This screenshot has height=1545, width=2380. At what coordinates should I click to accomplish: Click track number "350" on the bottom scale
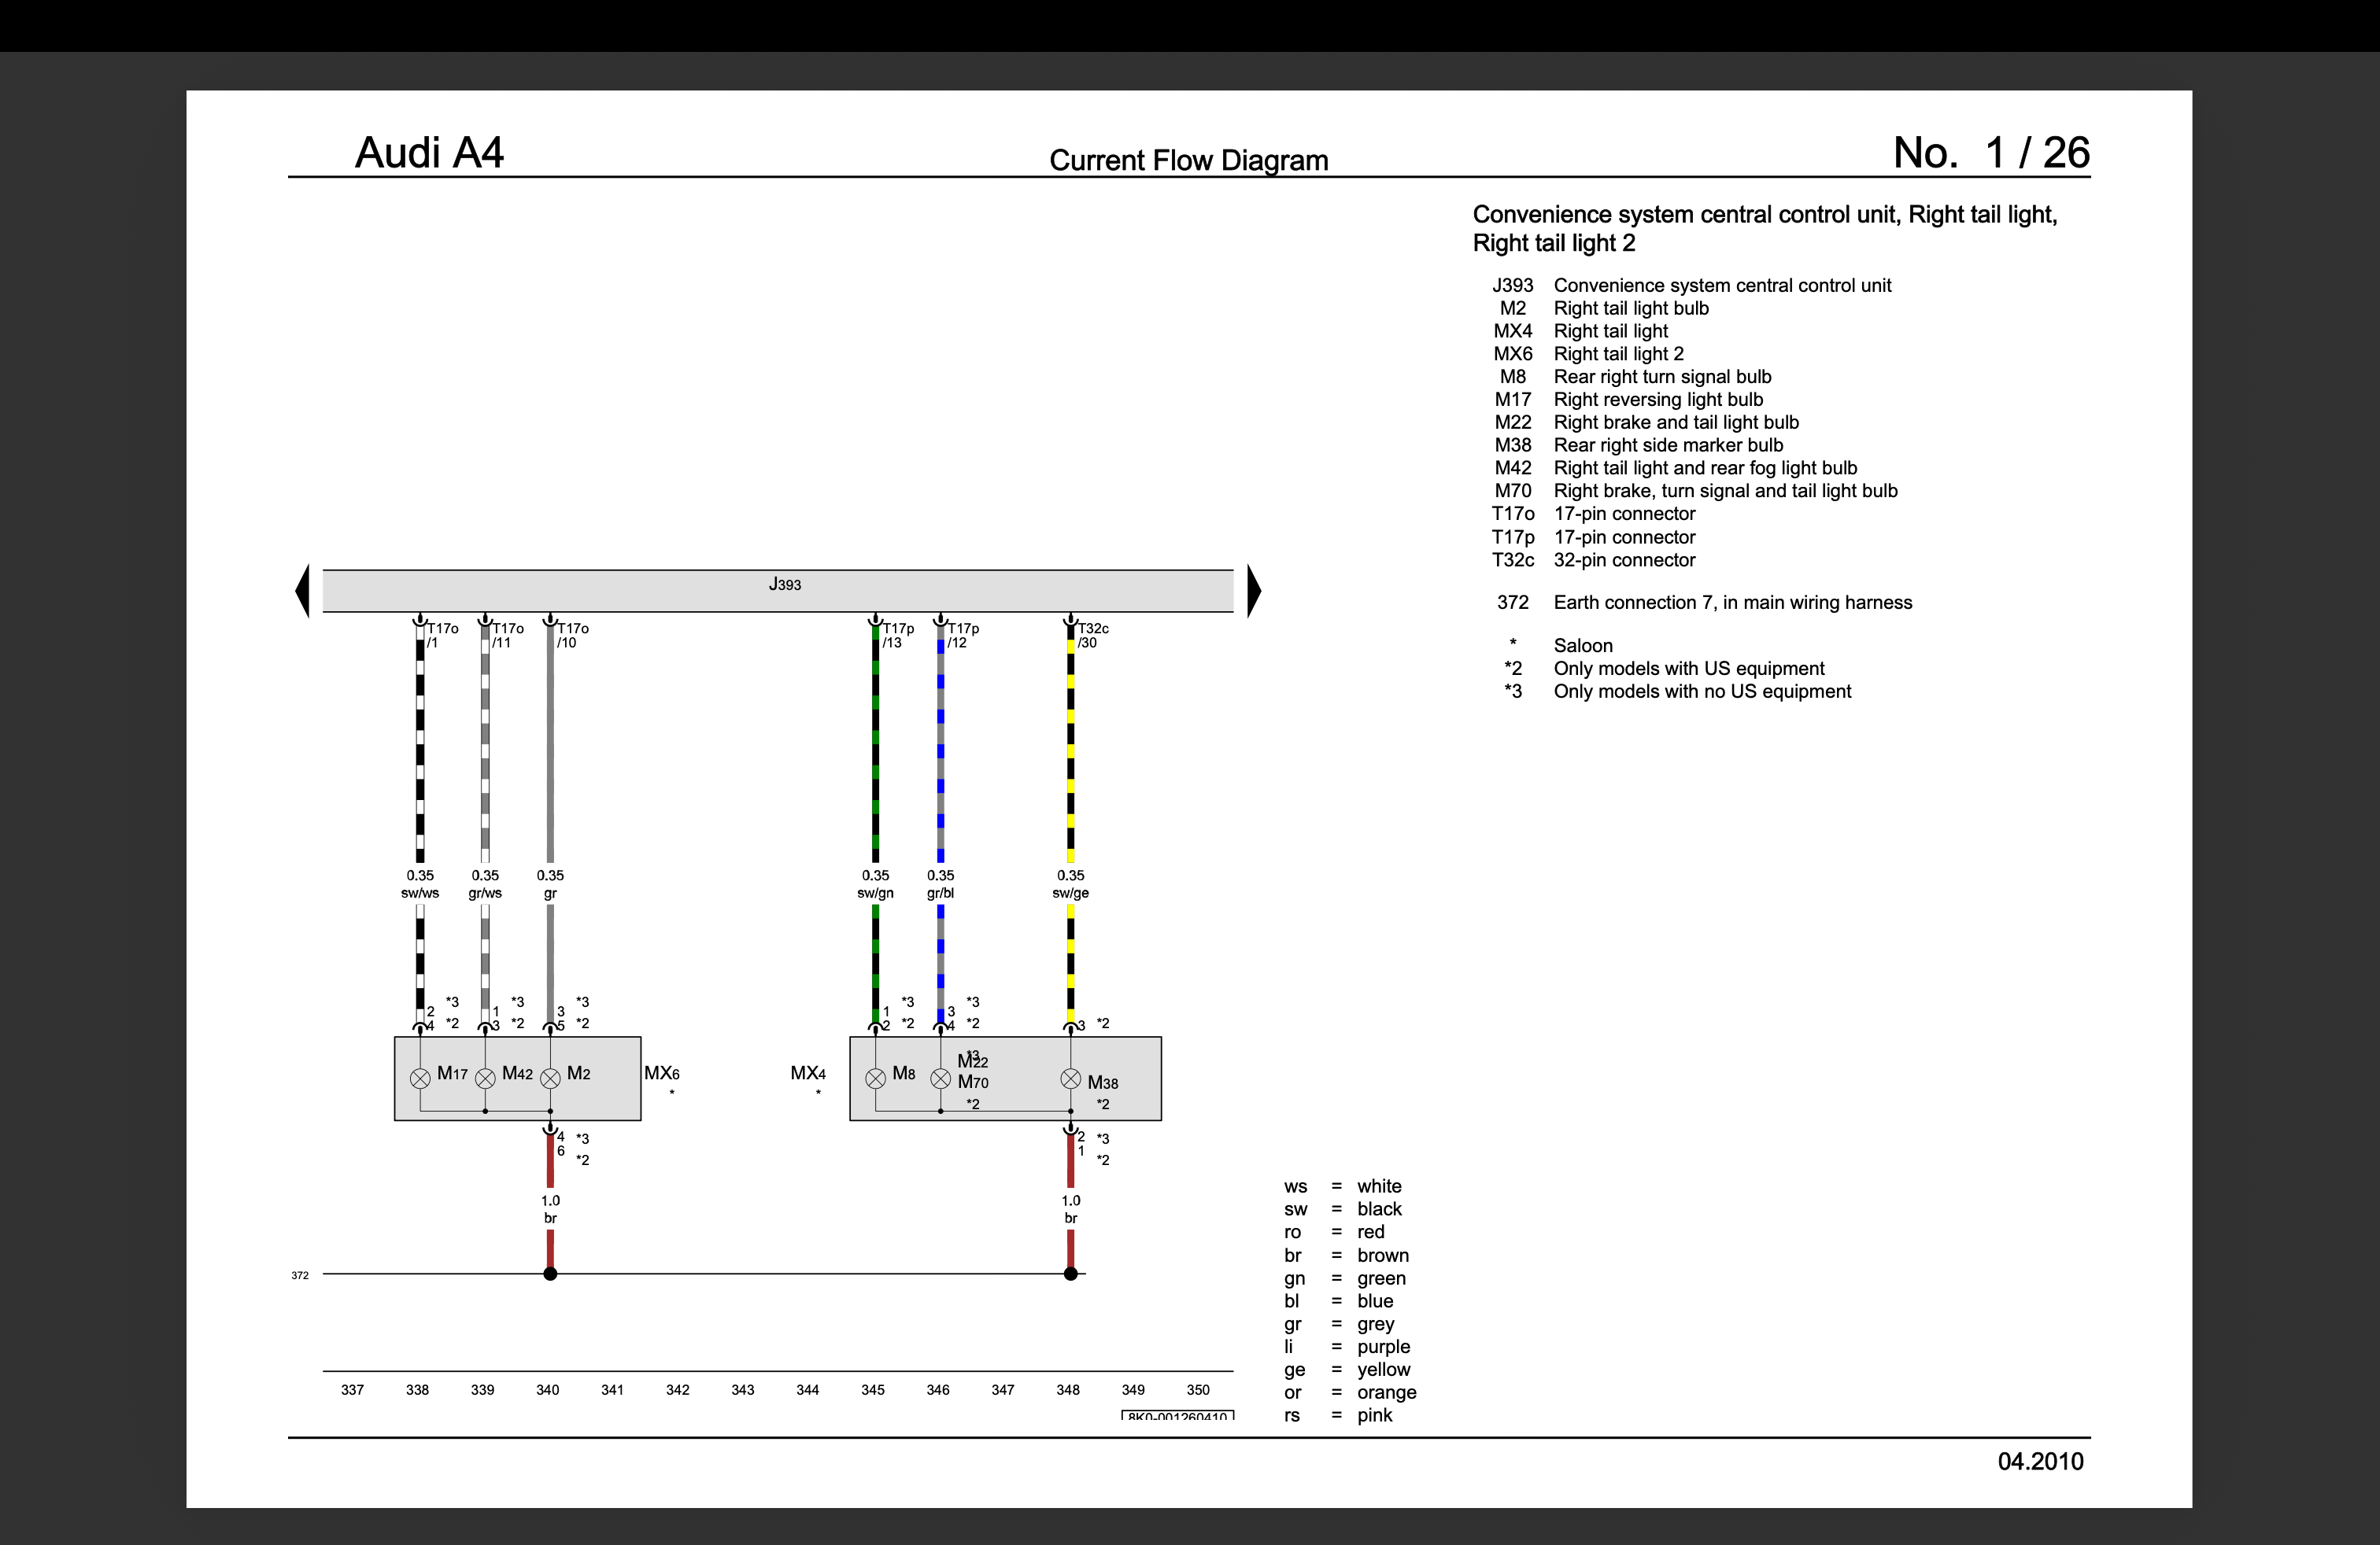(1198, 1389)
